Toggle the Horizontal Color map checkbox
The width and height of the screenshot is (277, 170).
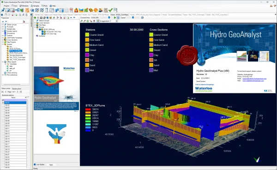tap(42, 31)
